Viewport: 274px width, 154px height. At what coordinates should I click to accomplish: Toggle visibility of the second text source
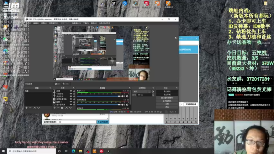pyautogui.click(x=71, y=93)
